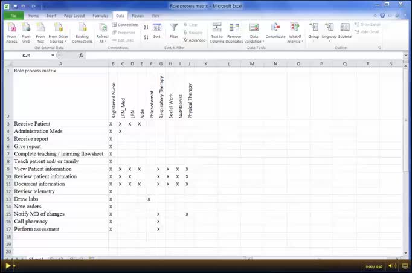
Task: Import data From Access
Action: coord(11,33)
